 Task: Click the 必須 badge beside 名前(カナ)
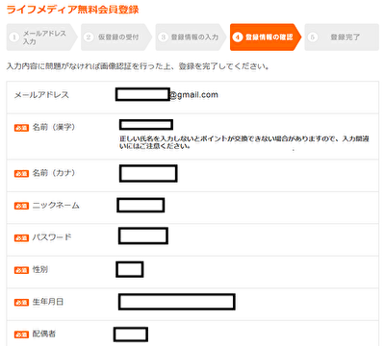coord(21,174)
